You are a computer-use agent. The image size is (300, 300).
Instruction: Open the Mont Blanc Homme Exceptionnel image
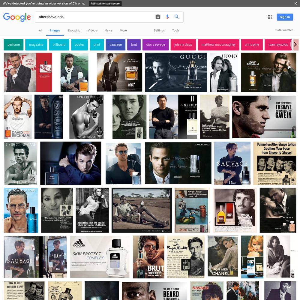119,72
